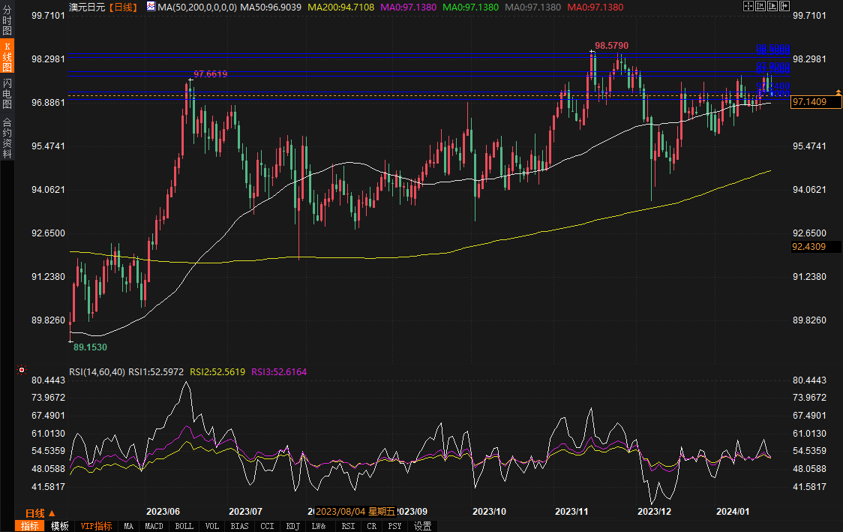
Task: Show the KDJ indicator
Action: 293,526
